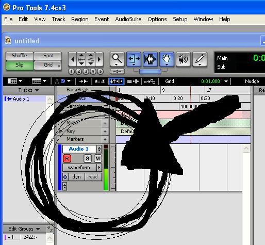The width and height of the screenshot is (265, 245).
Task: Open the Grid value dropdown arrow
Action: (x=226, y=81)
